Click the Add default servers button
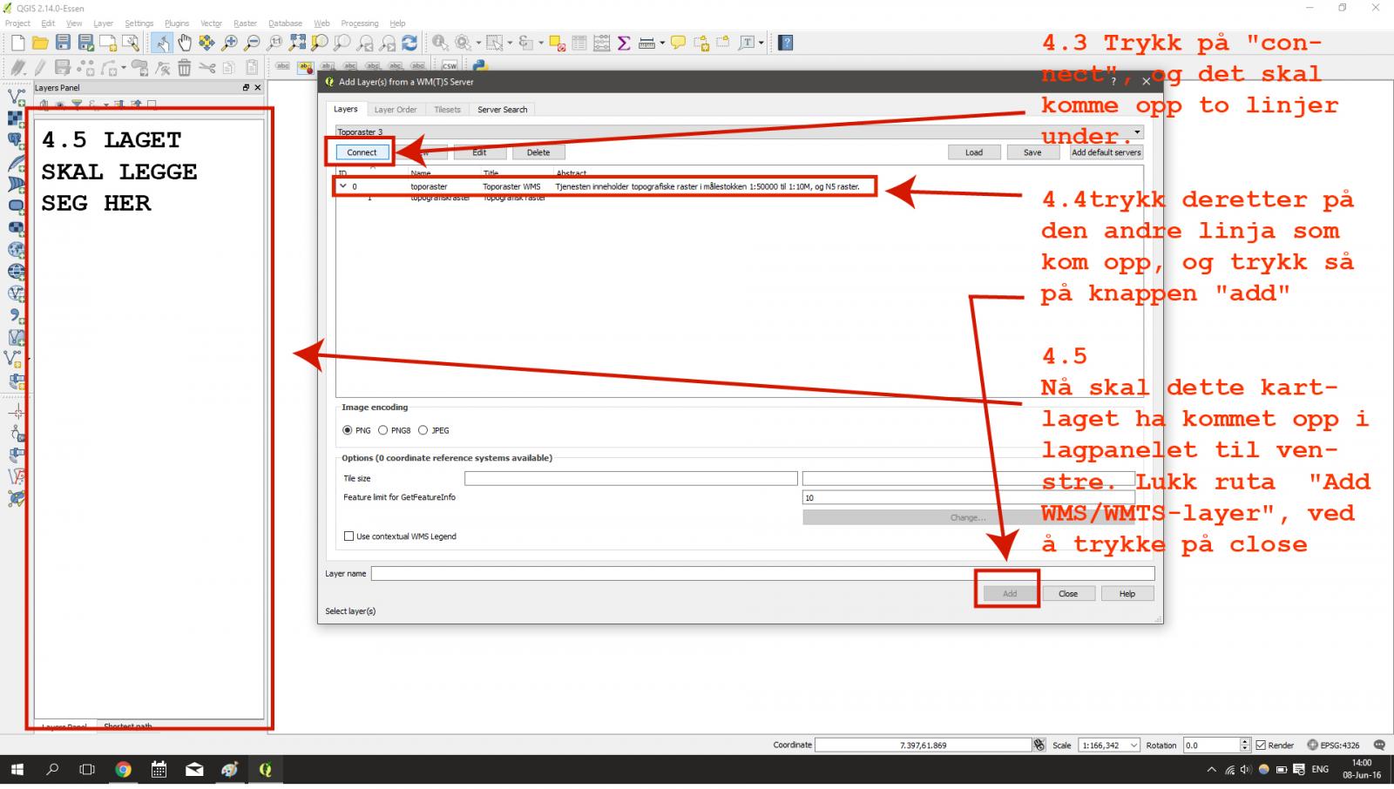Screen dimensions: 1394x789 tap(1106, 152)
